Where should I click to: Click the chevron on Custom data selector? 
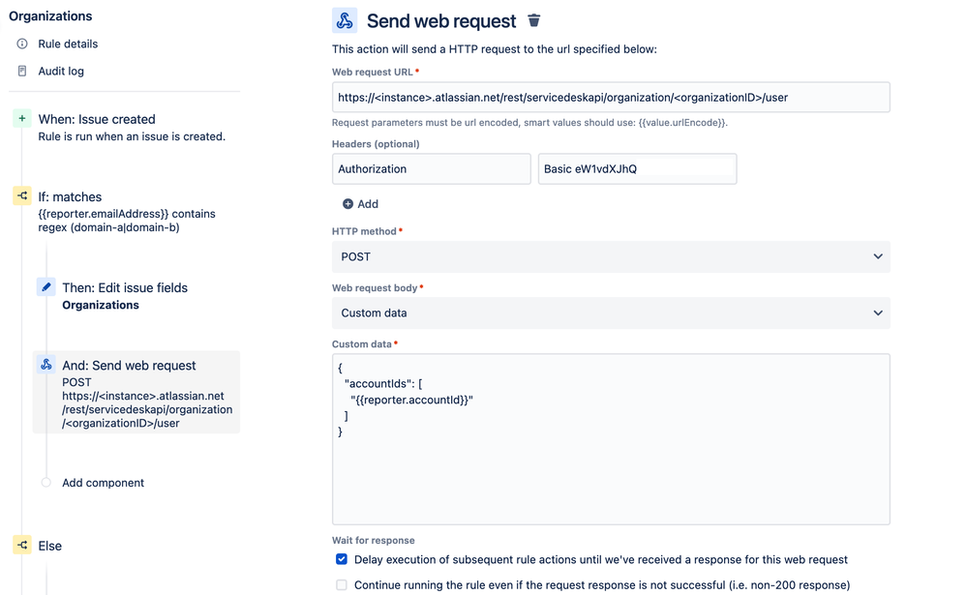878,312
